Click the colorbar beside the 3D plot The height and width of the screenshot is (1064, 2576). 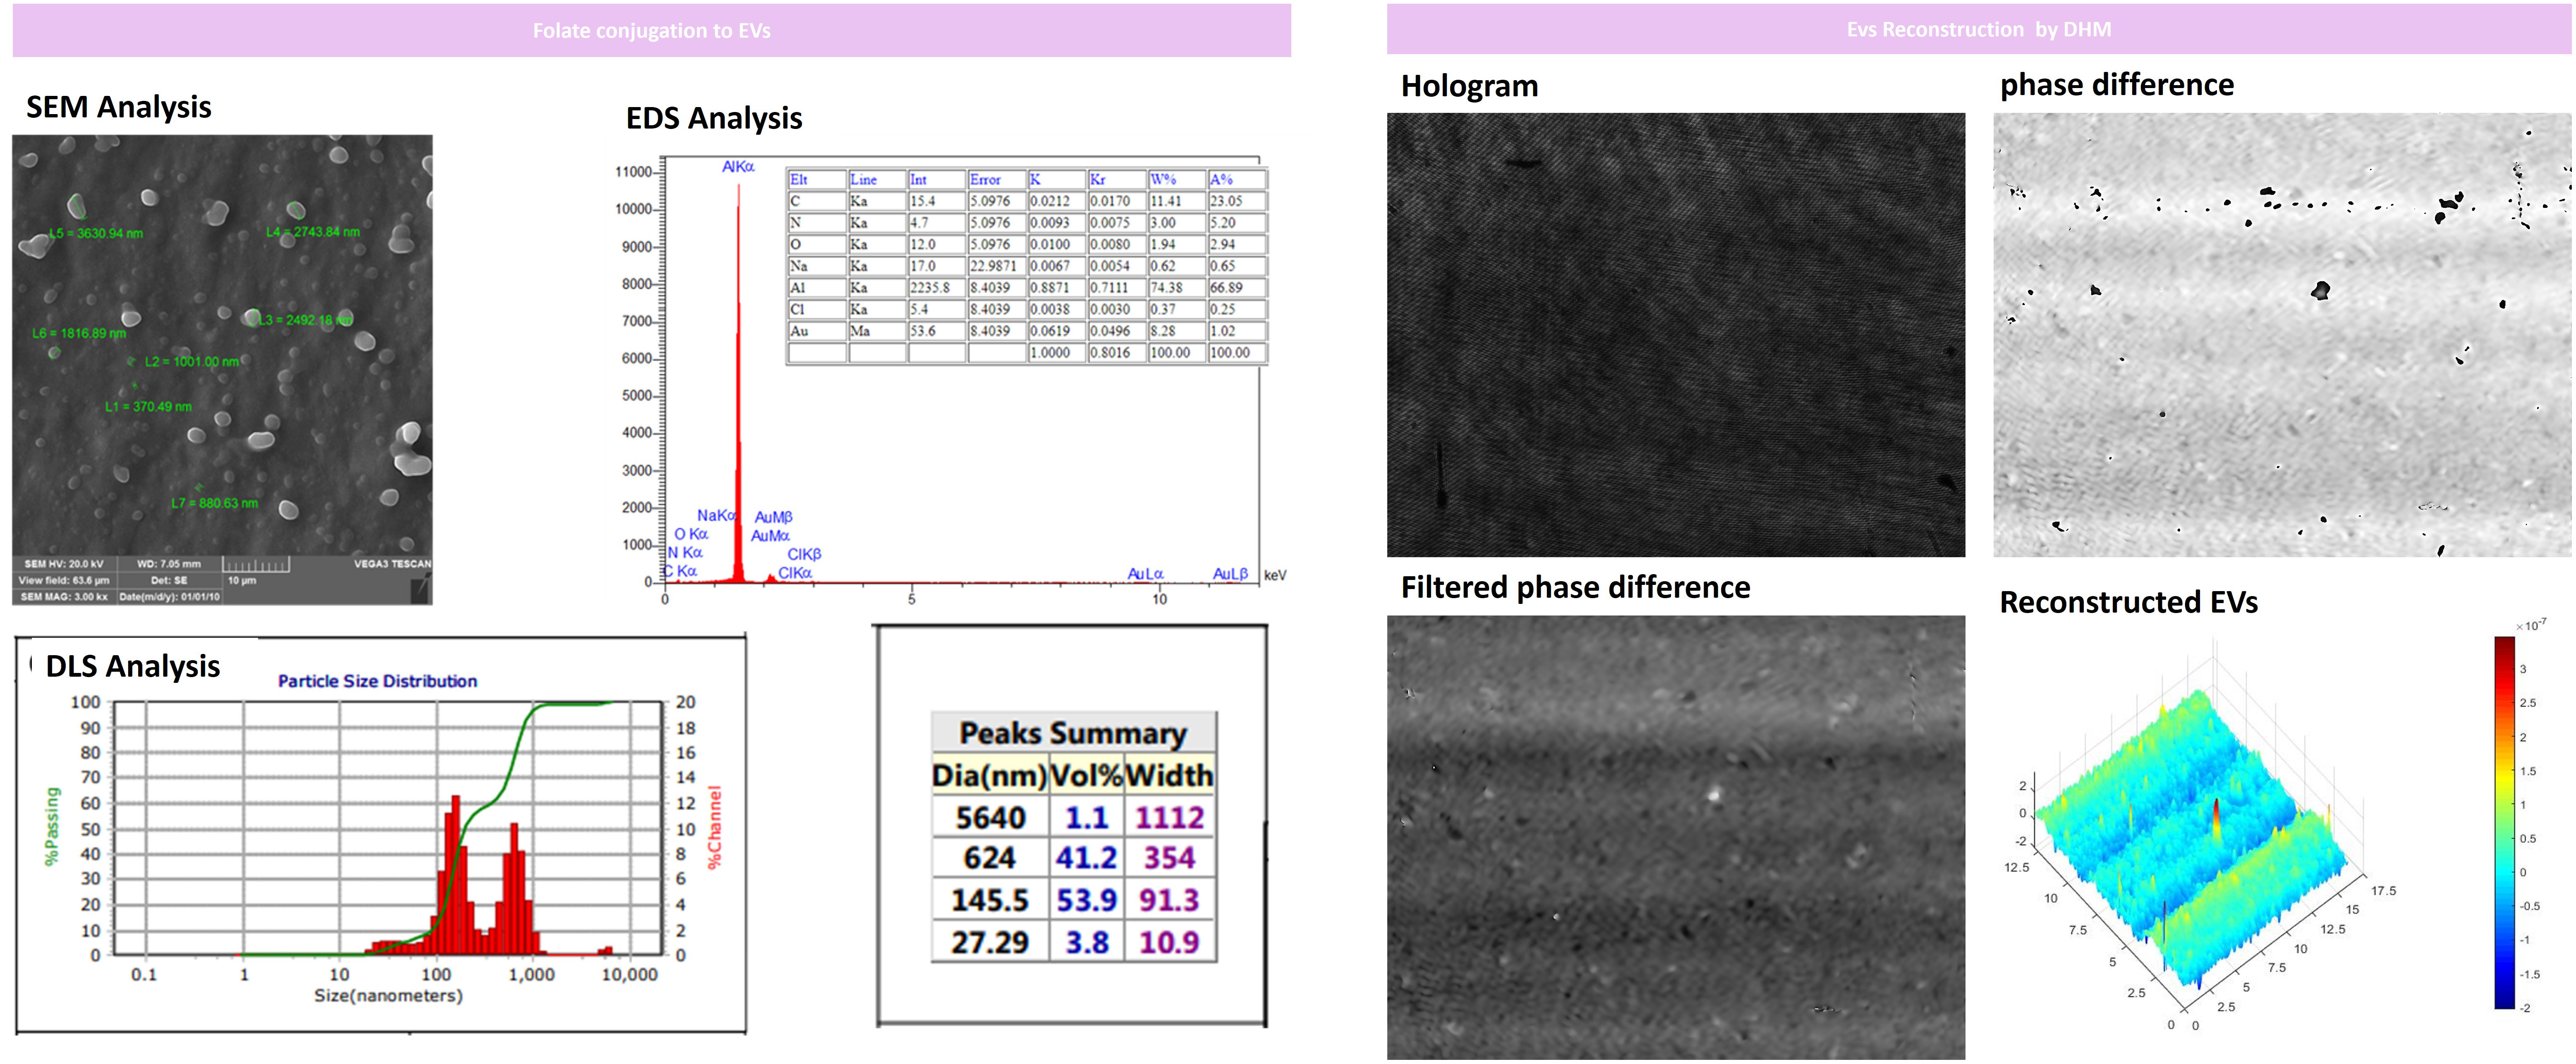coord(2504,822)
